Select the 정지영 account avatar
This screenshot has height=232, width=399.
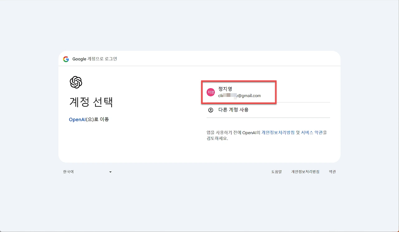pyautogui.click(x=211, y=92)
